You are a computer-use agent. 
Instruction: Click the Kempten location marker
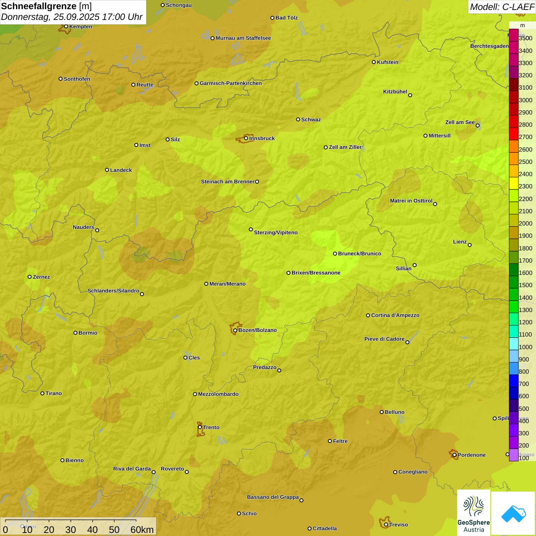66,27
